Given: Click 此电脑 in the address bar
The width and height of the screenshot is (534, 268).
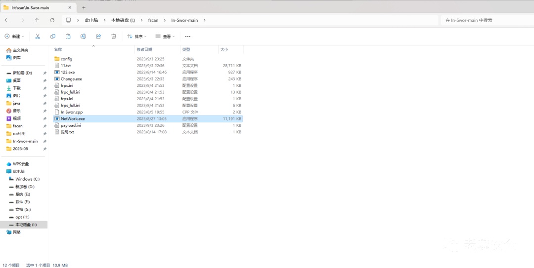Looking at the screenshot, I should pos(91,20).
